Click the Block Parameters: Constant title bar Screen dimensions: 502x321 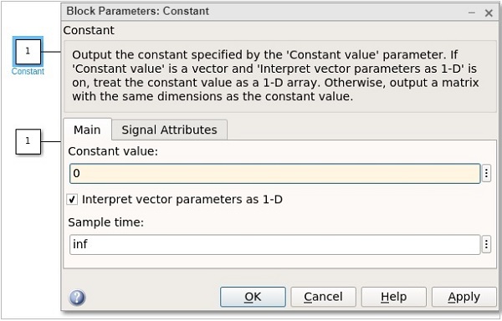[263, 12]
